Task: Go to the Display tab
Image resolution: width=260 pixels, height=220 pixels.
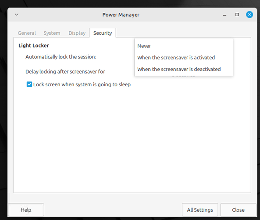Action: point(77,33)
